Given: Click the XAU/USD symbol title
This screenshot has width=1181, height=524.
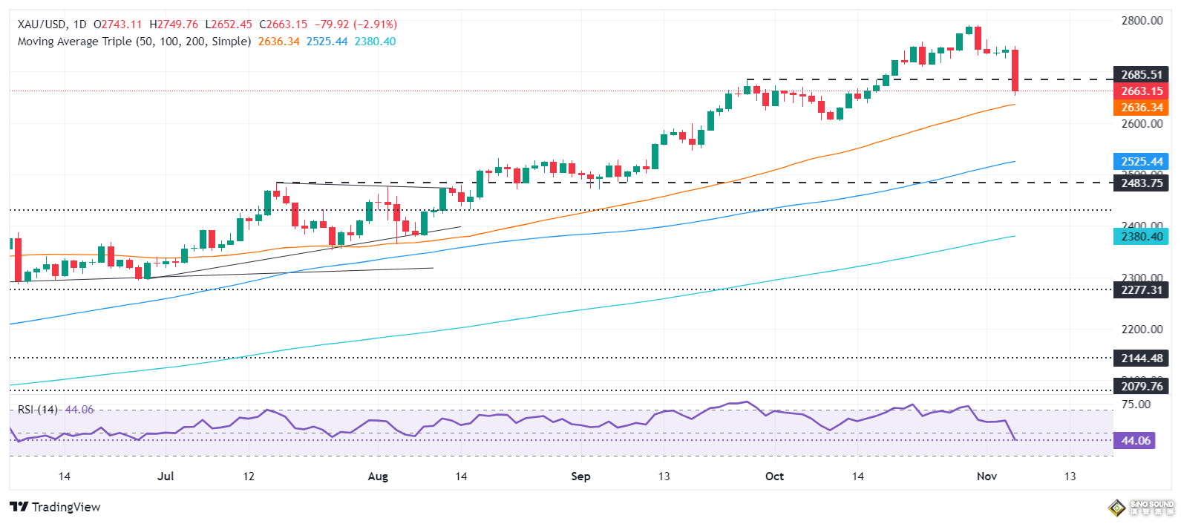Looking at the screenshot, I should [42, 24].
